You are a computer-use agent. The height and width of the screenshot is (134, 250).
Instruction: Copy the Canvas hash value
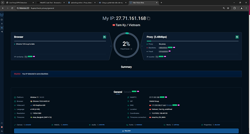click(24, 125)
